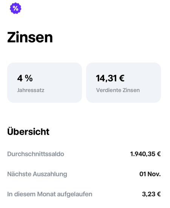
Task: Tap the purple percent badge icon
Action: click(x=15, y=8)
